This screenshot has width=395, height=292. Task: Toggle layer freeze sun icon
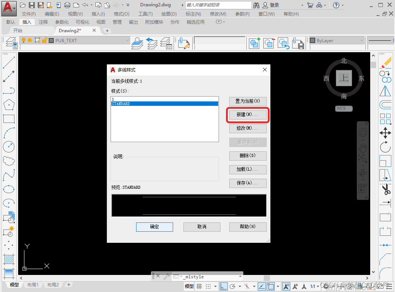pyautogui.click(x=30, y=40)
